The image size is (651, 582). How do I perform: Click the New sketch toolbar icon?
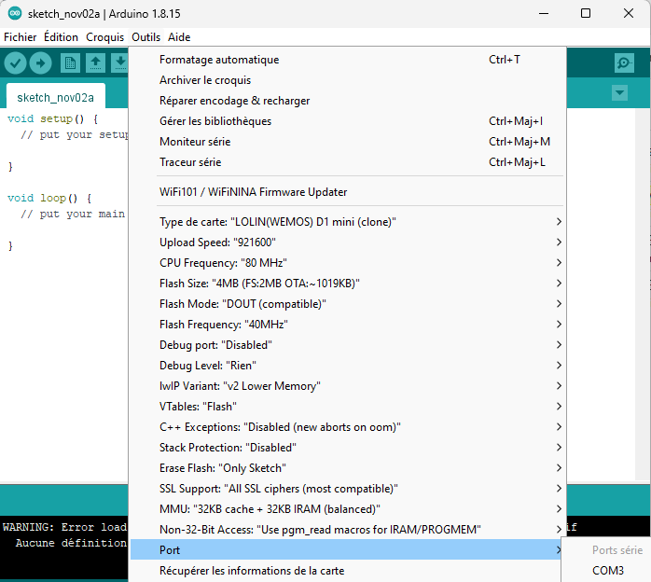[x=70, y=63]
